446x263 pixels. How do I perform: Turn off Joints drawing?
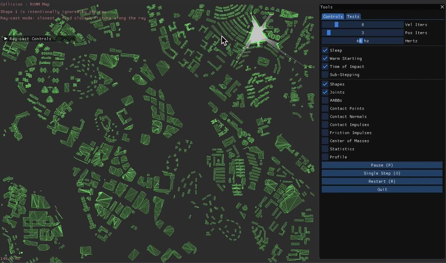coord(325,92)
